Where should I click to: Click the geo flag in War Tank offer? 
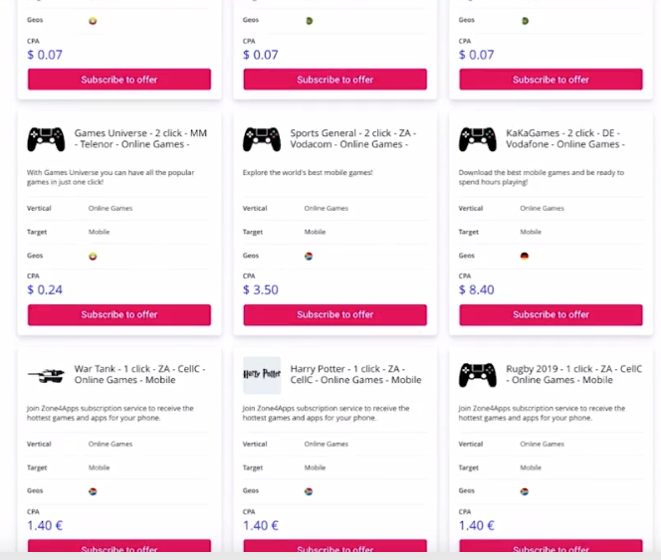(x=93, y=491)
